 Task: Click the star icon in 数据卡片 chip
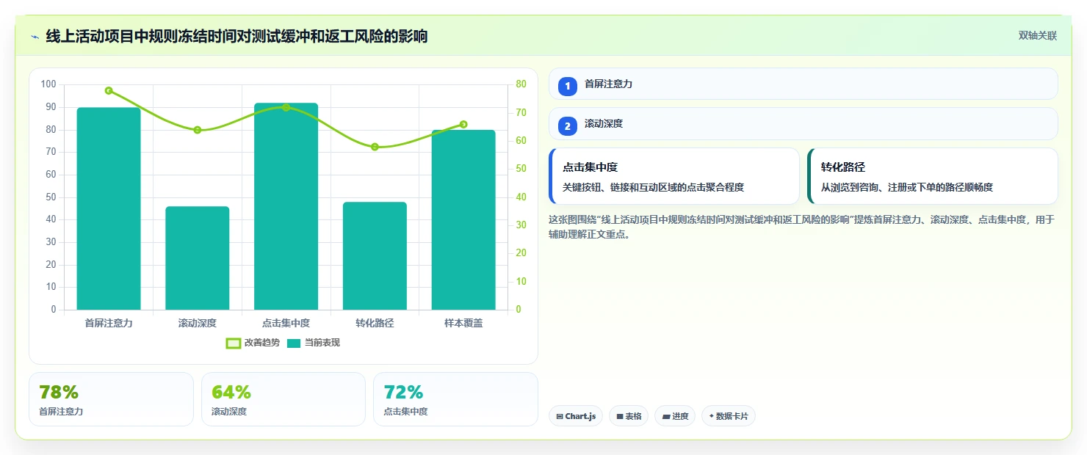pos(712,416)
